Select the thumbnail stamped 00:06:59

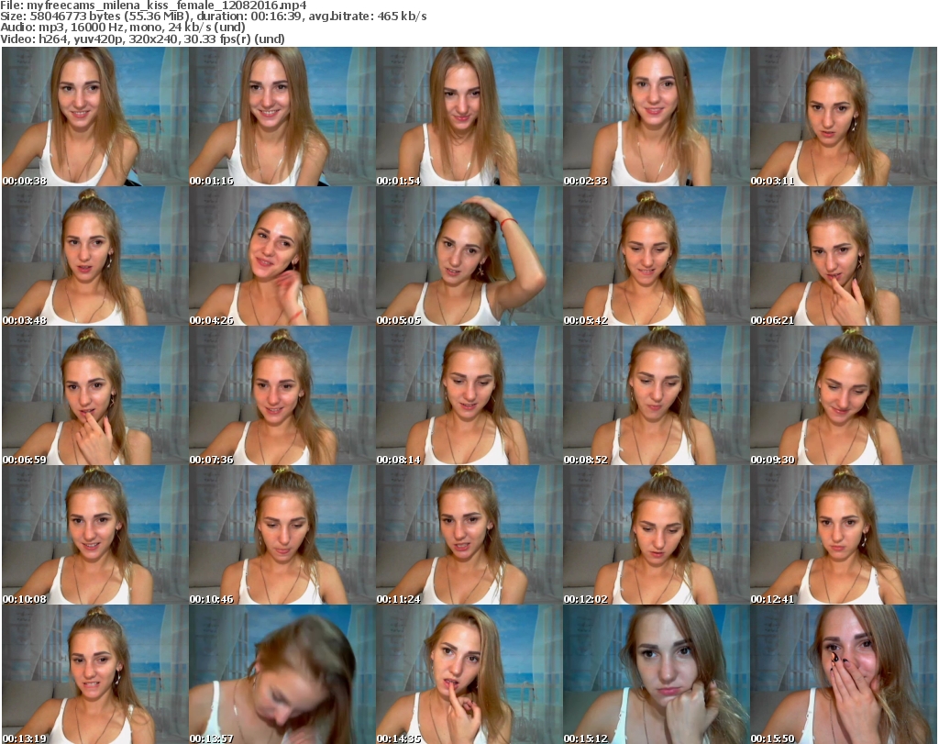pos(95,395)
